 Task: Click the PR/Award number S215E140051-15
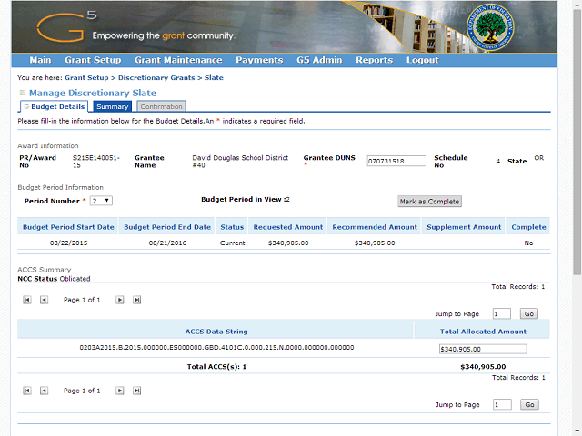[96, 162]
